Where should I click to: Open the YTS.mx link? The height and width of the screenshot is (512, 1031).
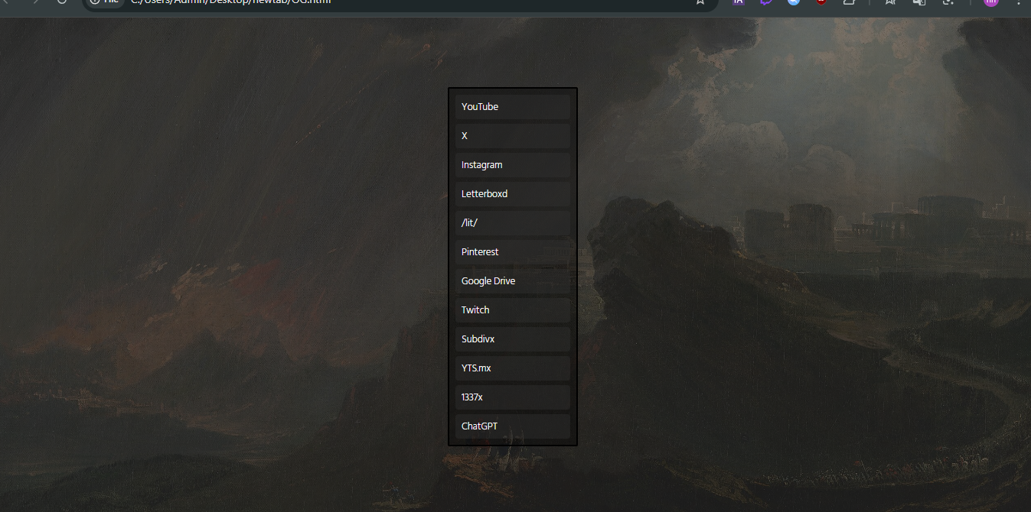[513, 368]
